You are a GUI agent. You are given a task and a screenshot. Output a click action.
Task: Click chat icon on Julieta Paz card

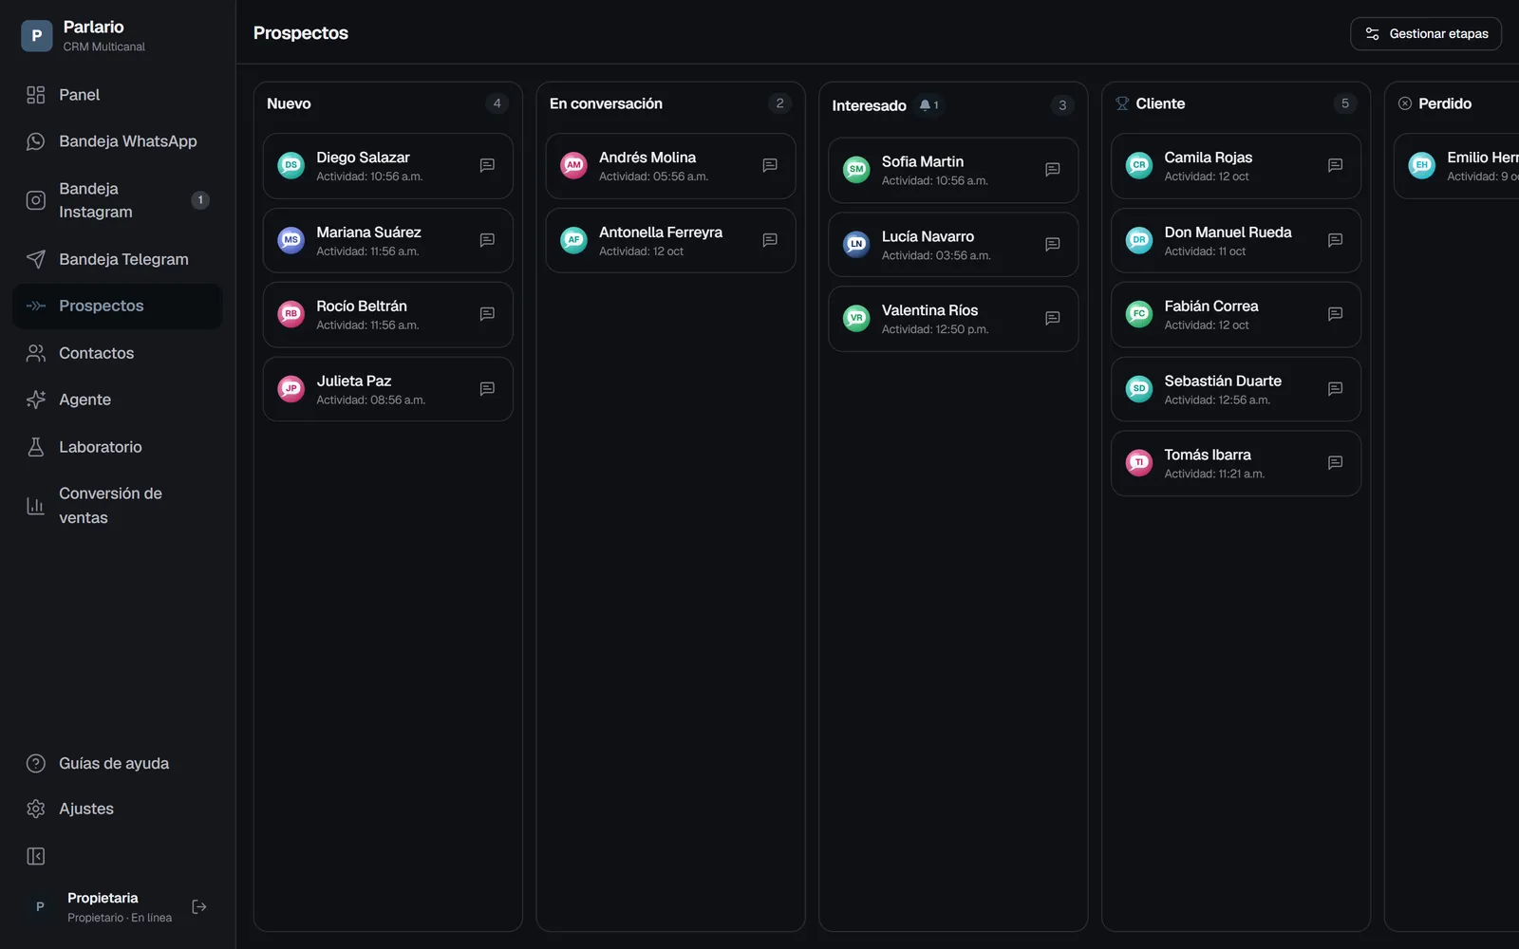tap(487, 389)
